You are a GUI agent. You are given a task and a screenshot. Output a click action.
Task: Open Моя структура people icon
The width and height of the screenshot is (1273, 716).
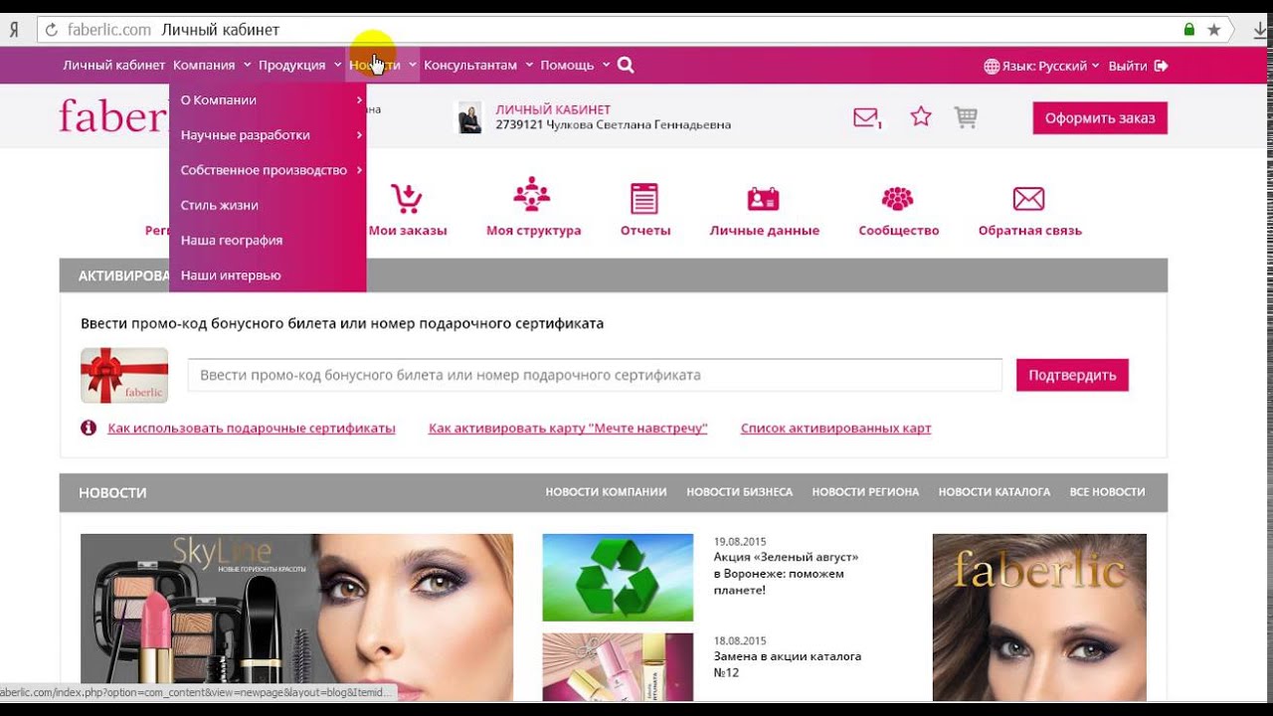coord(532,195)
